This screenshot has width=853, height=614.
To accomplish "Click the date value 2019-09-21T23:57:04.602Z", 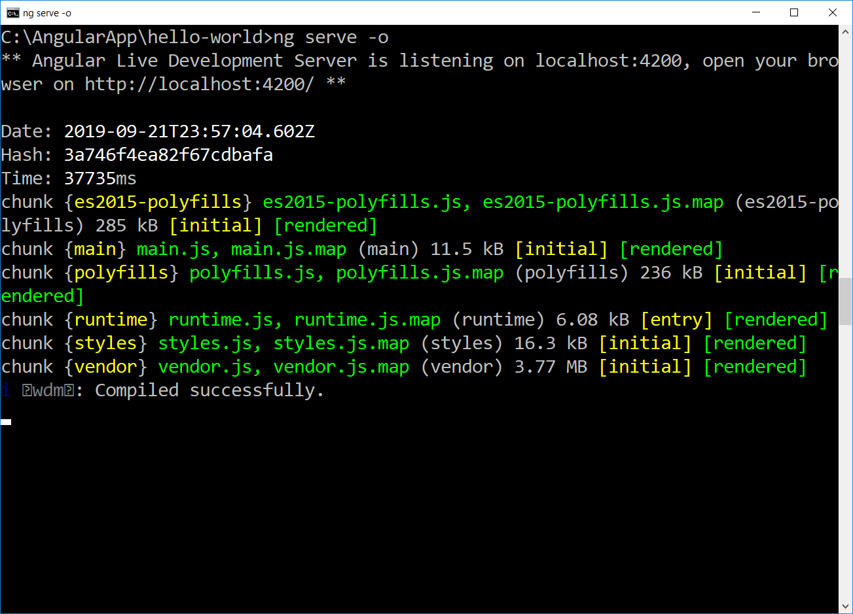I will pos(189,131).
